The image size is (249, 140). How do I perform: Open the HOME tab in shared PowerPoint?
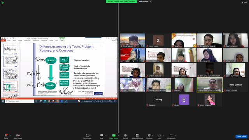coord(9,40)
